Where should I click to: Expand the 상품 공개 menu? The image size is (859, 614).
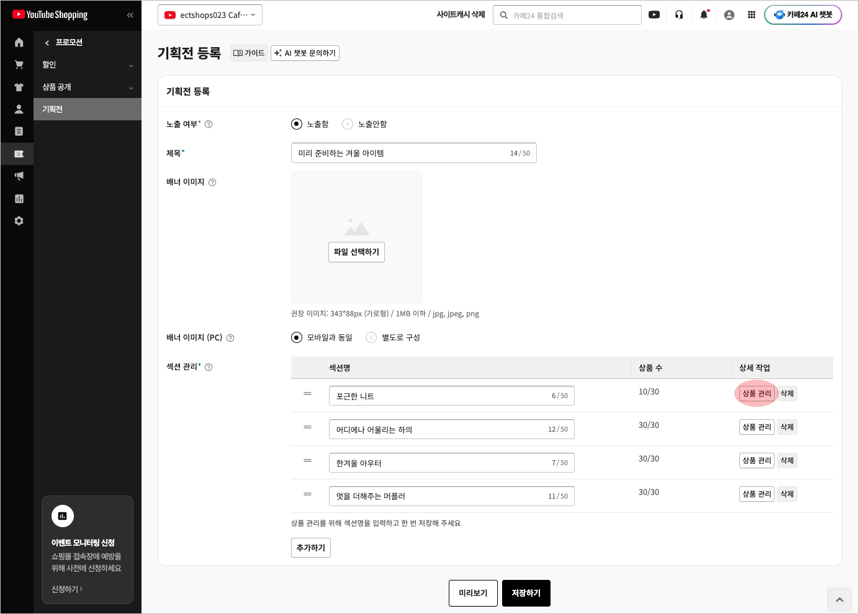(88, 87)
